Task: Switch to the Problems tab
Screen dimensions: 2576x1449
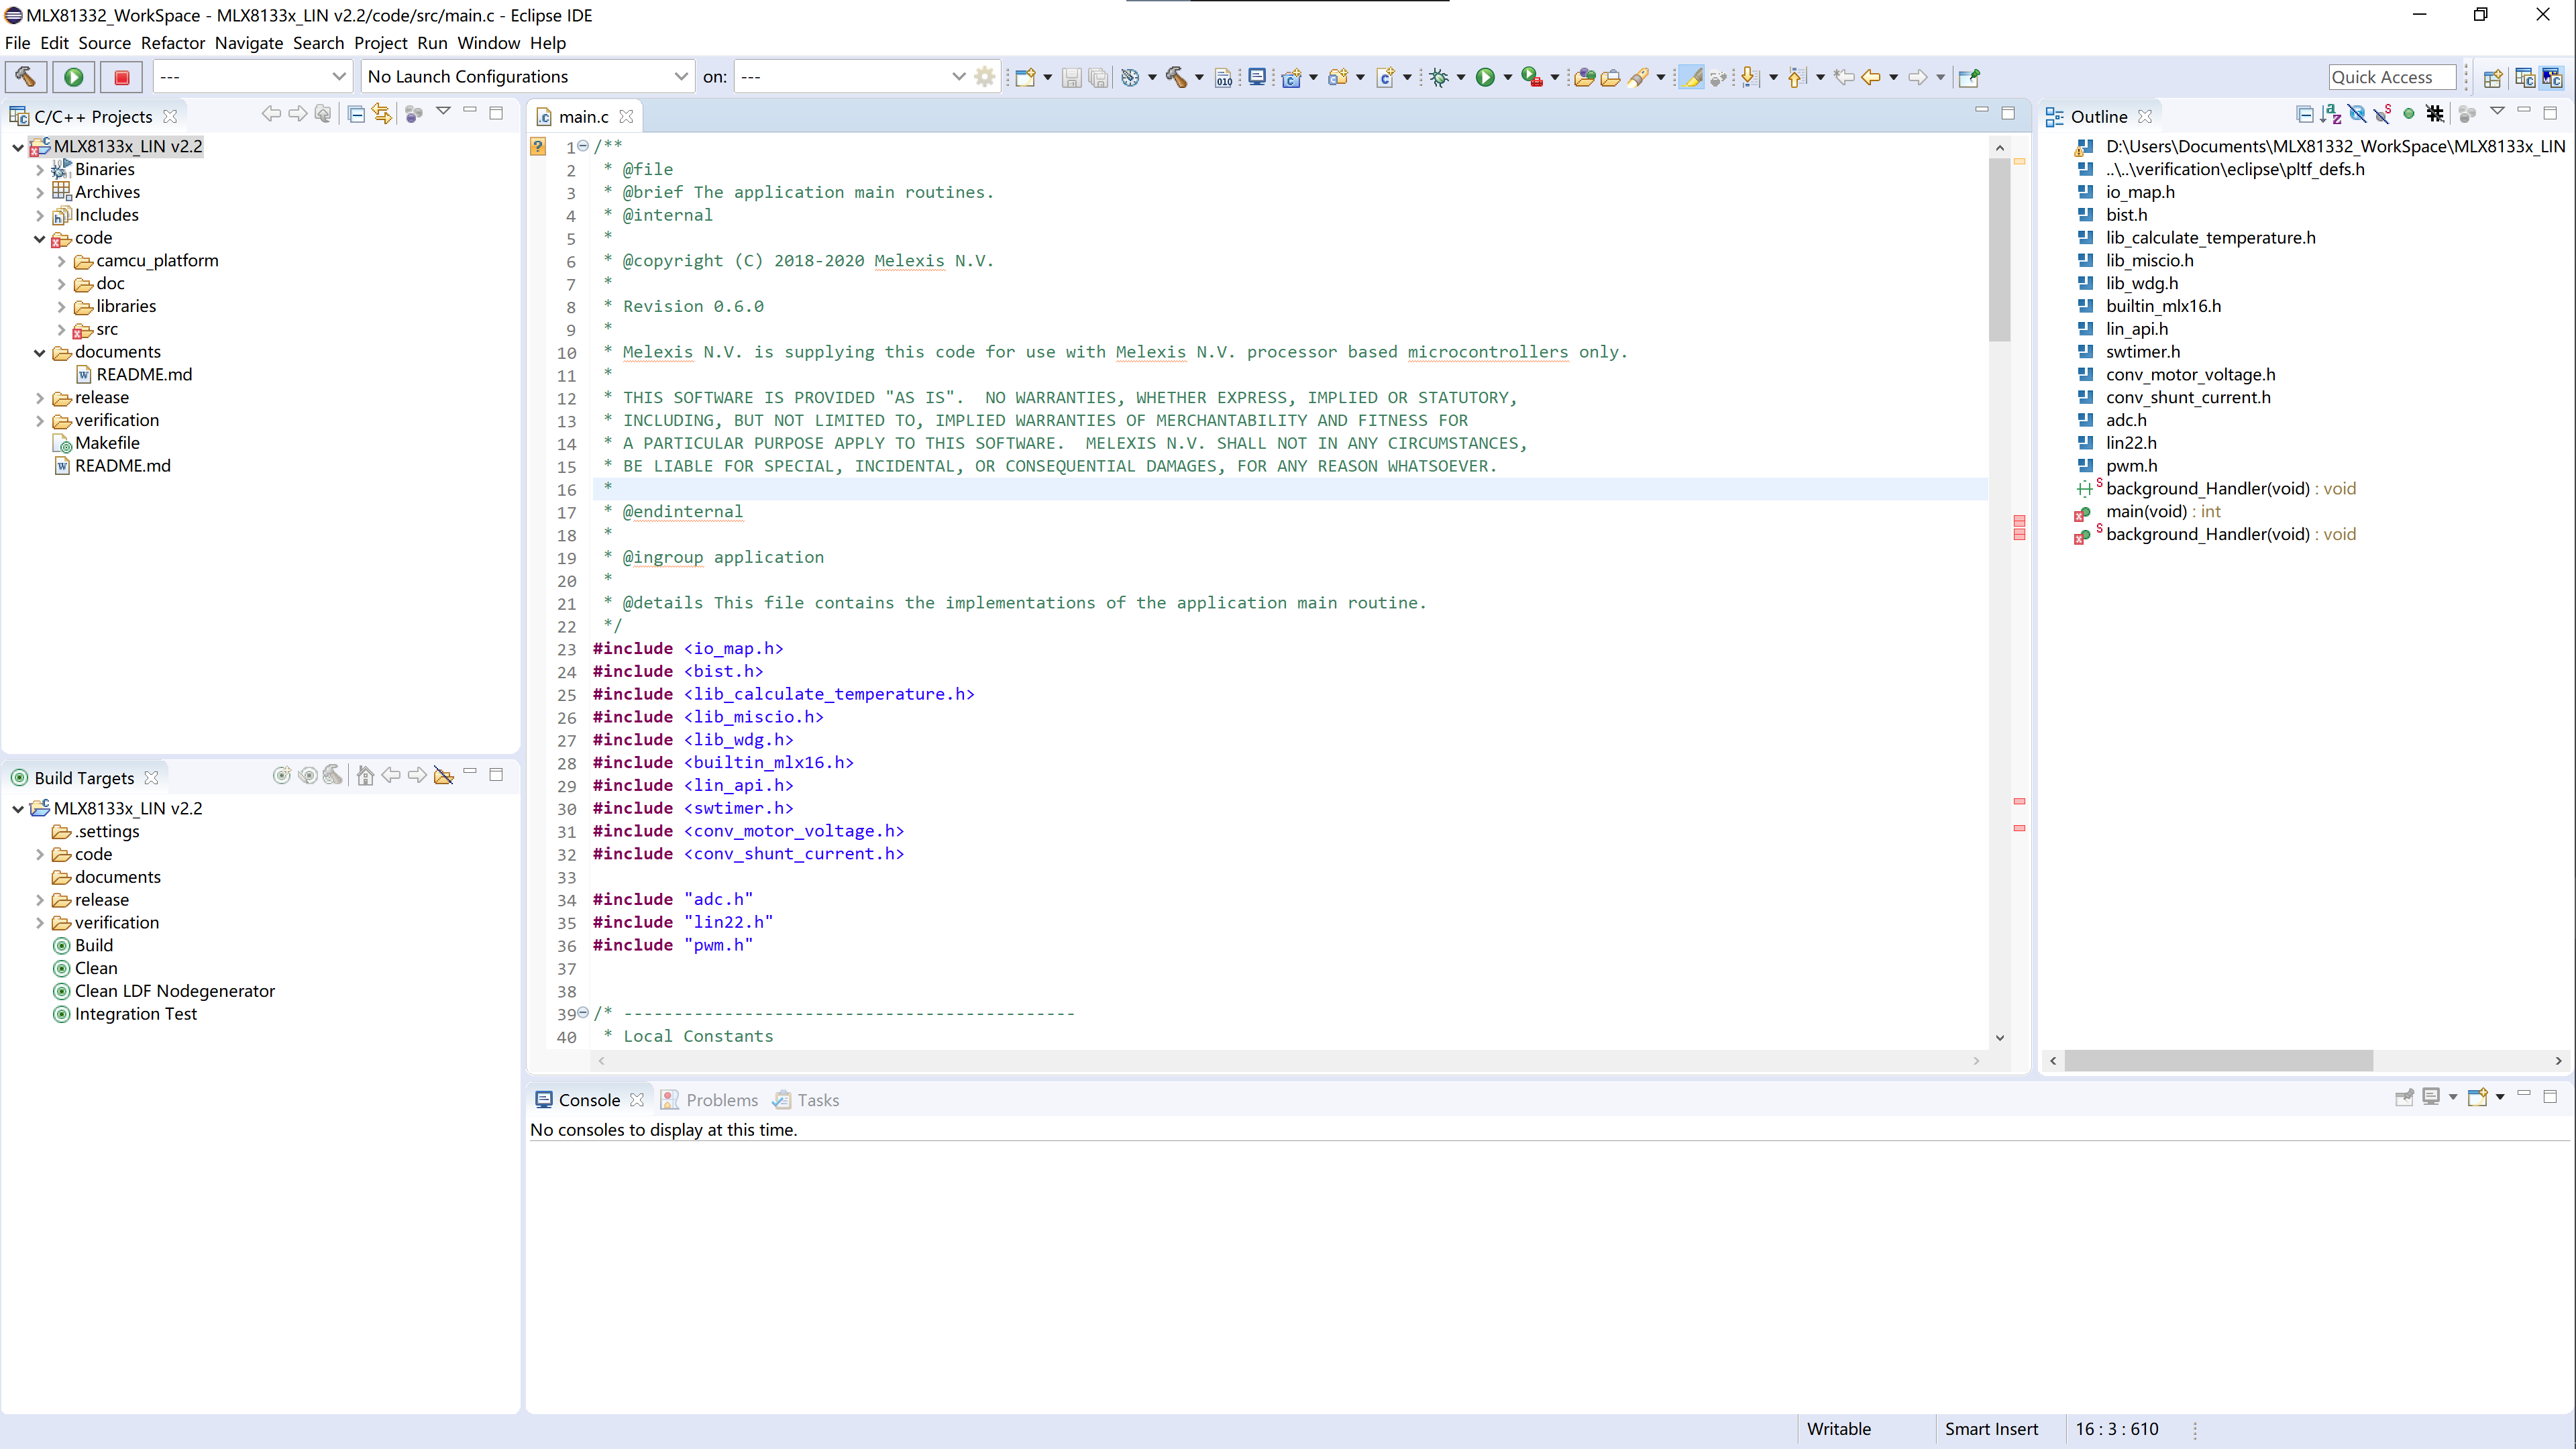Action: coord(722,1099)
